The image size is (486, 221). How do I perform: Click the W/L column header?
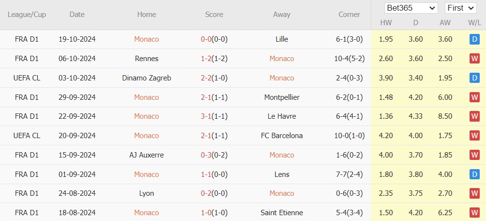pyautogui.click(x=474, y=23)
